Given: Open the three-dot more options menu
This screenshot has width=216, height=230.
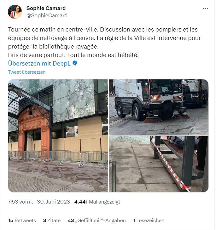Looking at the screenshot, I should click(205, 9).
